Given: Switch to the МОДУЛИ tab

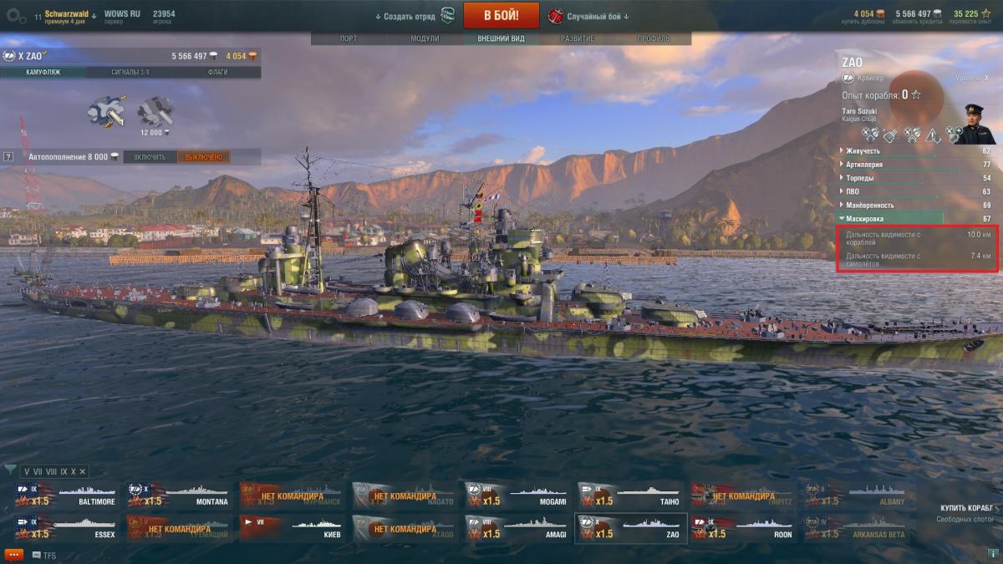Looking at the screenshot, I should pos(425,38).
